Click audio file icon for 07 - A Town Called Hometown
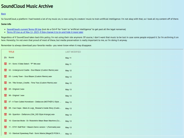 (x=5, y=102)
